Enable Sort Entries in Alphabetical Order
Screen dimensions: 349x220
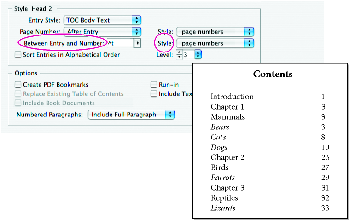[18, 55]
